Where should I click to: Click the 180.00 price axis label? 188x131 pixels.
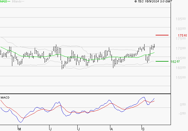pos(181,29)
